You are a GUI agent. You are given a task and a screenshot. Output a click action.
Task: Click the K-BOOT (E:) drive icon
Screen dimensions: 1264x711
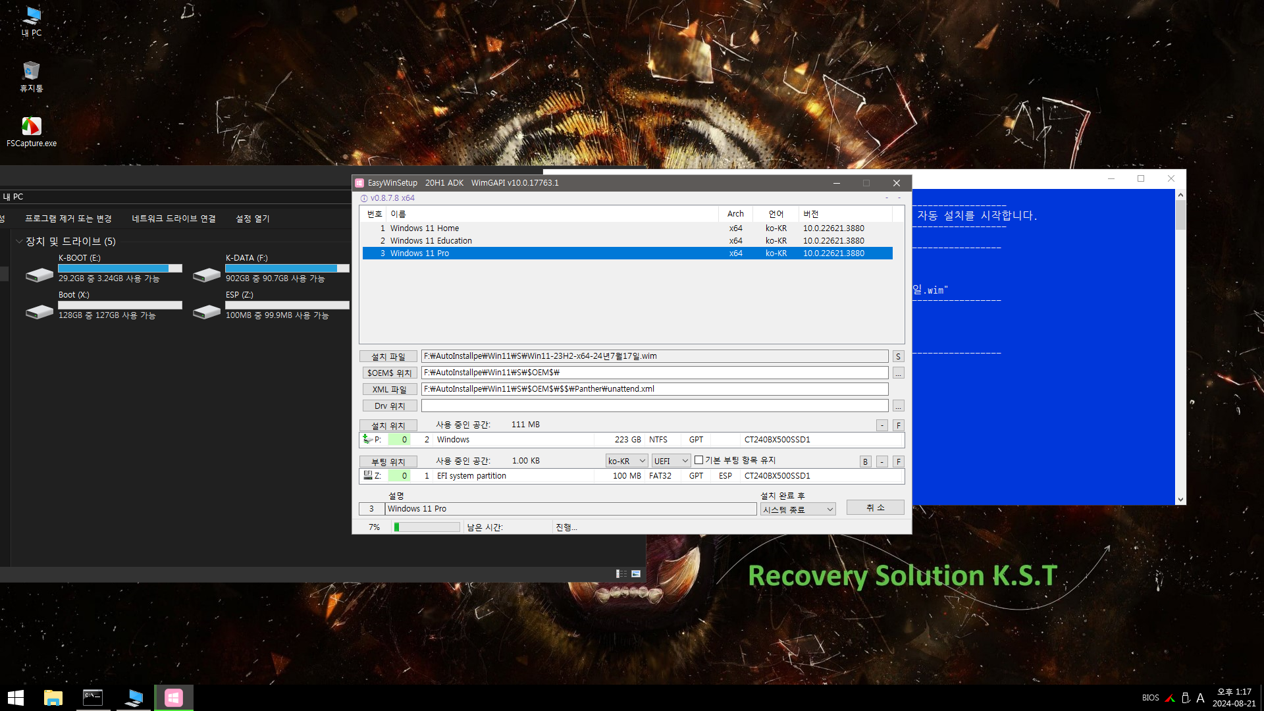click(x=39, y=275)
